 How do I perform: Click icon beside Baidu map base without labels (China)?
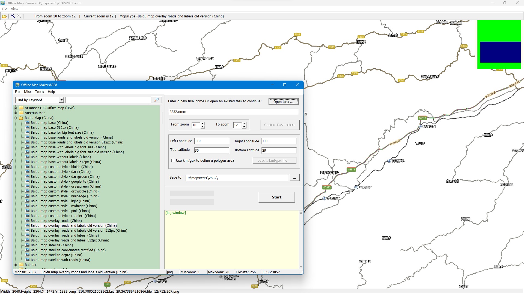point(27,157)
